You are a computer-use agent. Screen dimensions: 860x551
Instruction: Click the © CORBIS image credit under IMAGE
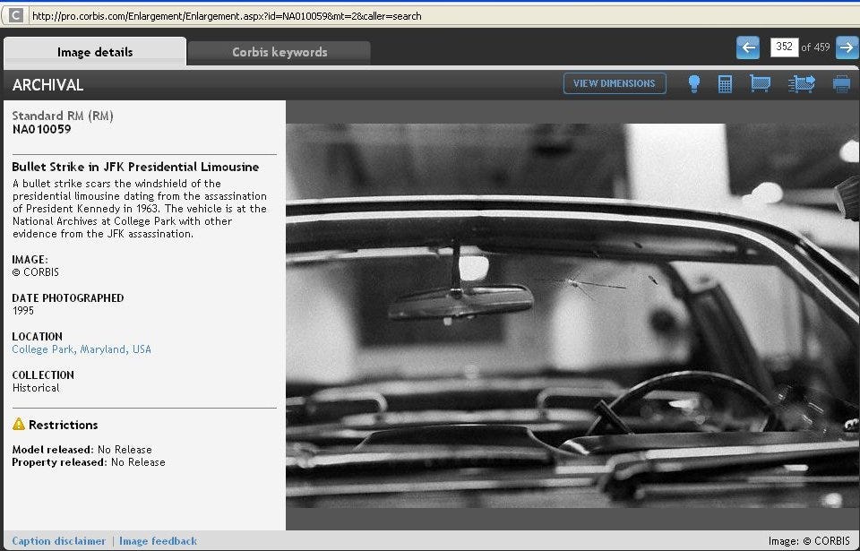(x=35, y=272)
